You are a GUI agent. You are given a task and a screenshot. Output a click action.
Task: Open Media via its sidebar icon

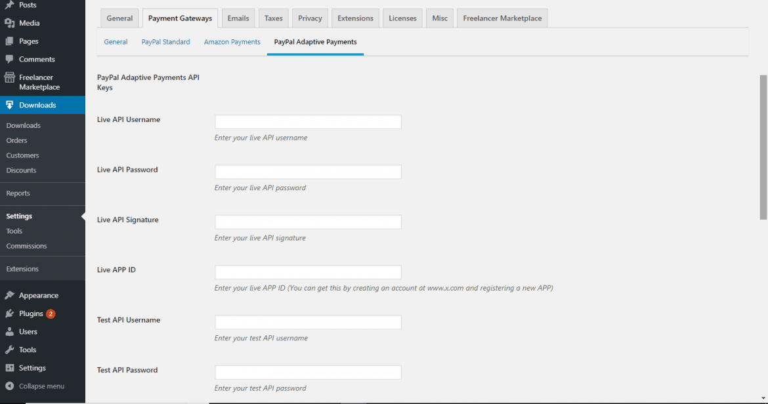[10, 23]
